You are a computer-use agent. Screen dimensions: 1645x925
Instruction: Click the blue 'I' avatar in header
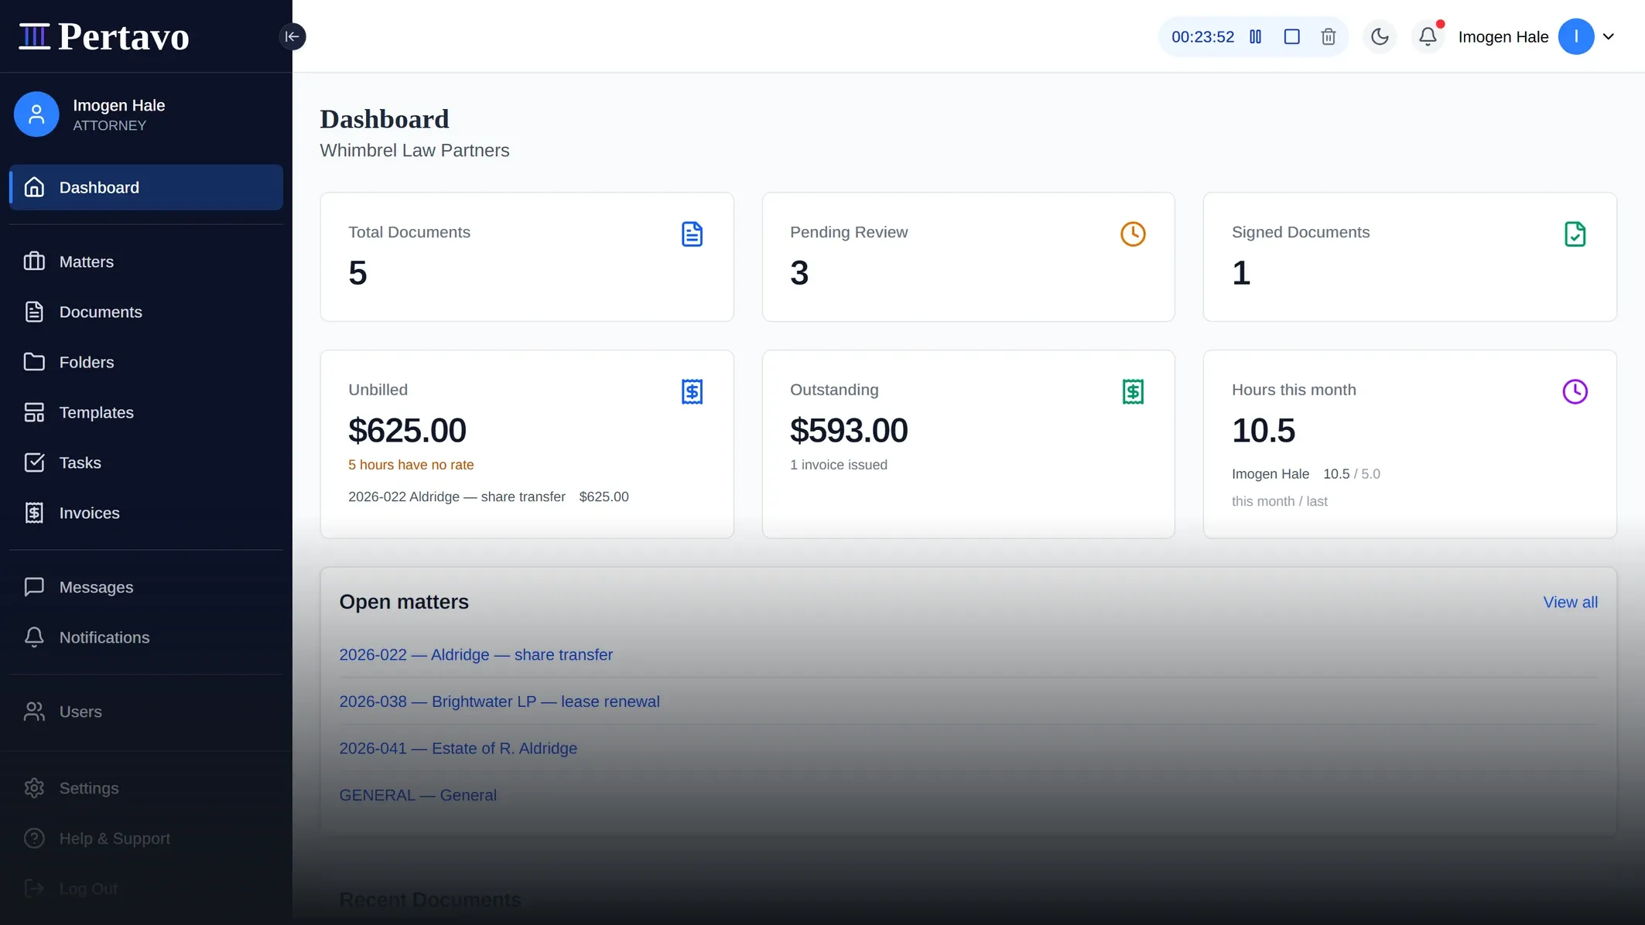click(x=1576, y=36)
